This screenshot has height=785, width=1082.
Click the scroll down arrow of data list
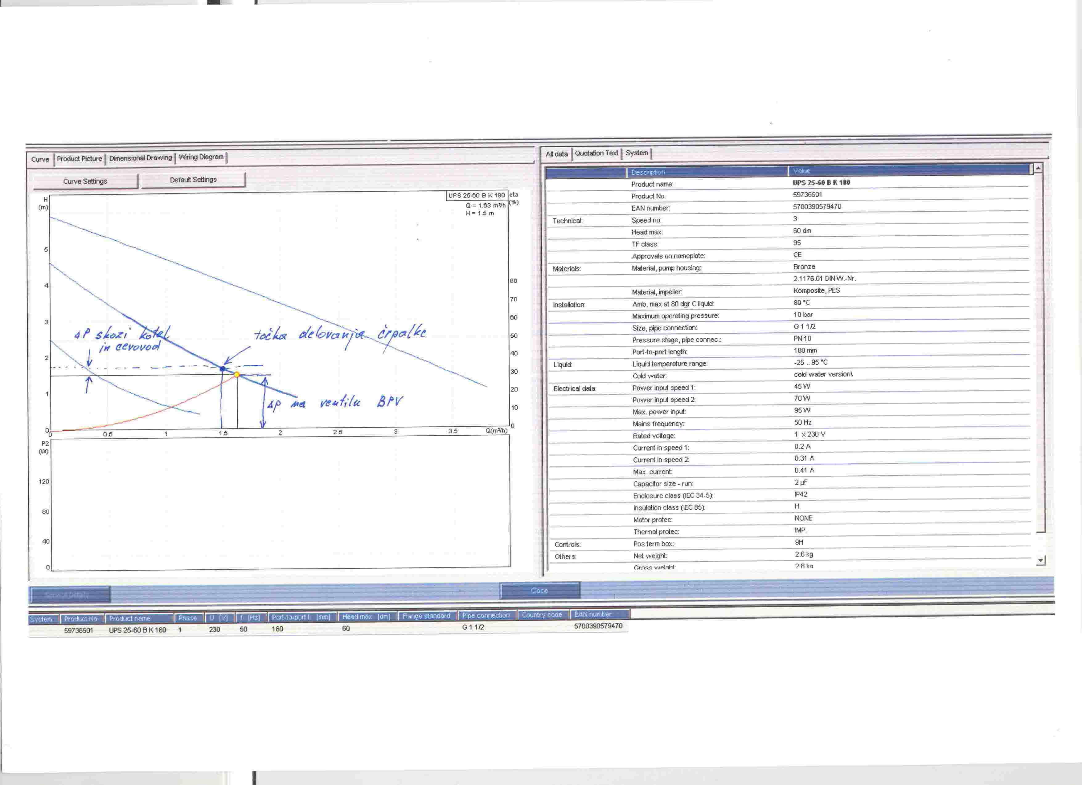point(1040,560)
